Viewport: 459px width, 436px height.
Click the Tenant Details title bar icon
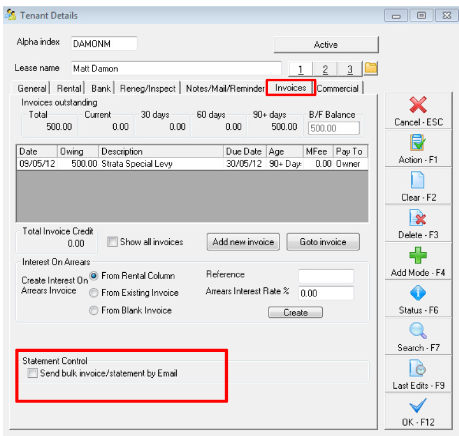coord(11,14)
